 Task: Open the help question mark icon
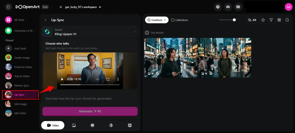click(218, 7)
